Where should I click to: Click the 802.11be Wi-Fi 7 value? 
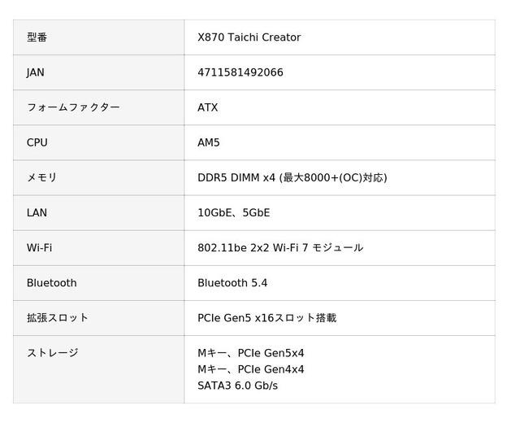pyautogui.click(x=280, y=247)
